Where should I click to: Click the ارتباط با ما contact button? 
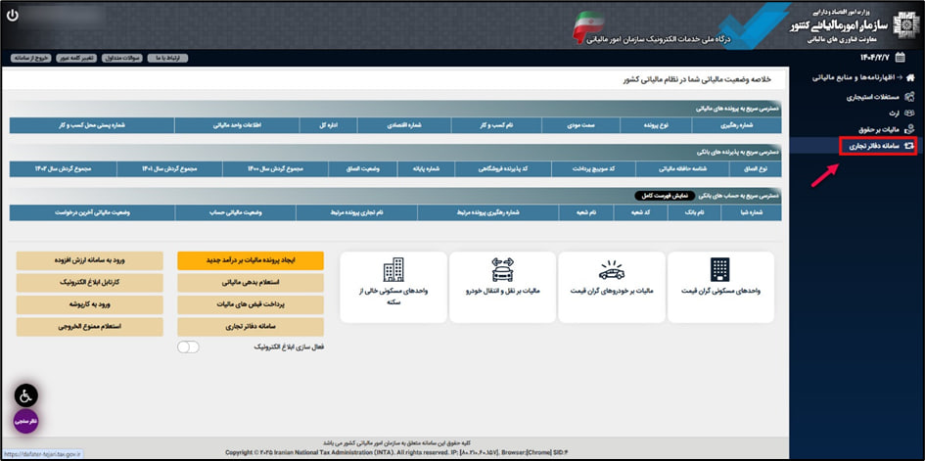point(168,58)
